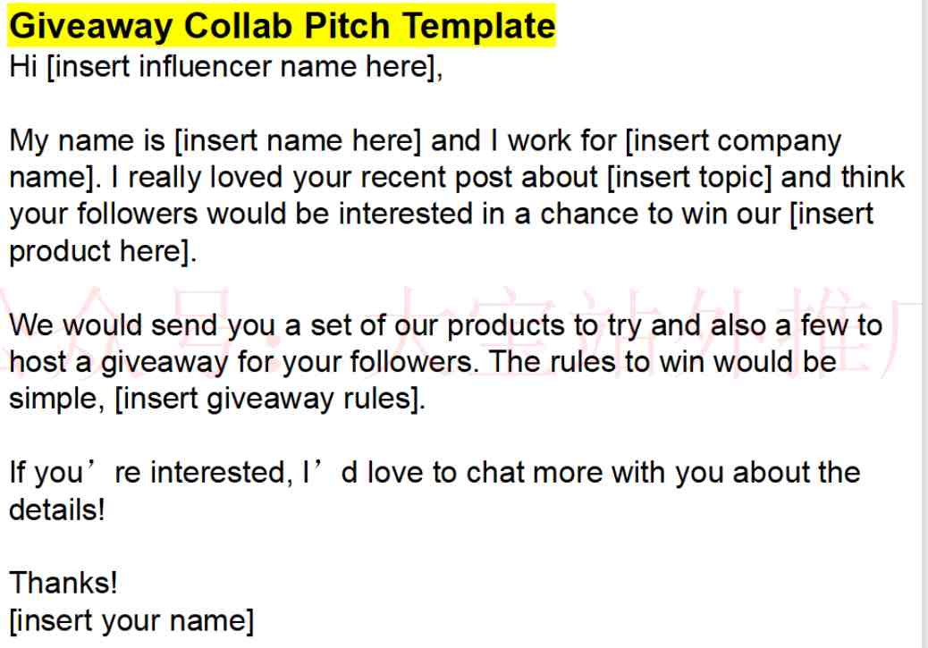Click the word 'Hi' in the greeting
Screen dimensions: 928x648
coord(23,66)
